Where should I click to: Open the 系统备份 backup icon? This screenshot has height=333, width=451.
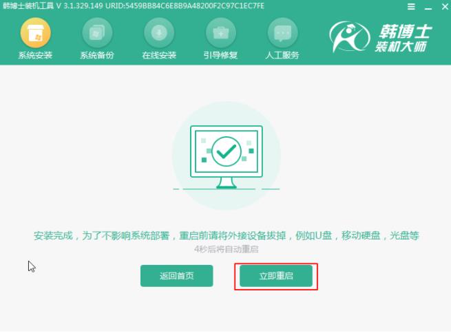[x=97, y=33]
